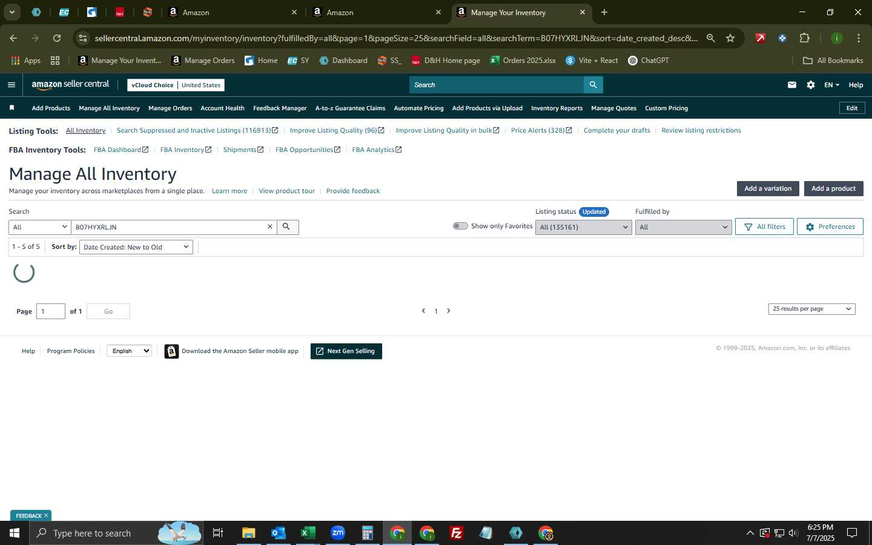The height and width of the screenshot is (545, 872).
Task: Open the settings gear icon
Action: pos(811,85)
